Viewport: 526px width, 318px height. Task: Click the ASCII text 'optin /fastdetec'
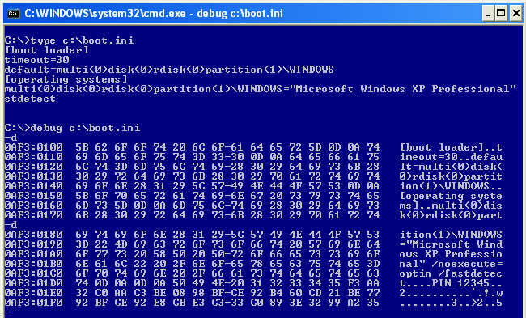(x=451, y=273)
